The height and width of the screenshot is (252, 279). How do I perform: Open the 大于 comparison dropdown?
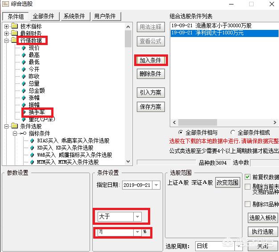(x=137, y=217)
